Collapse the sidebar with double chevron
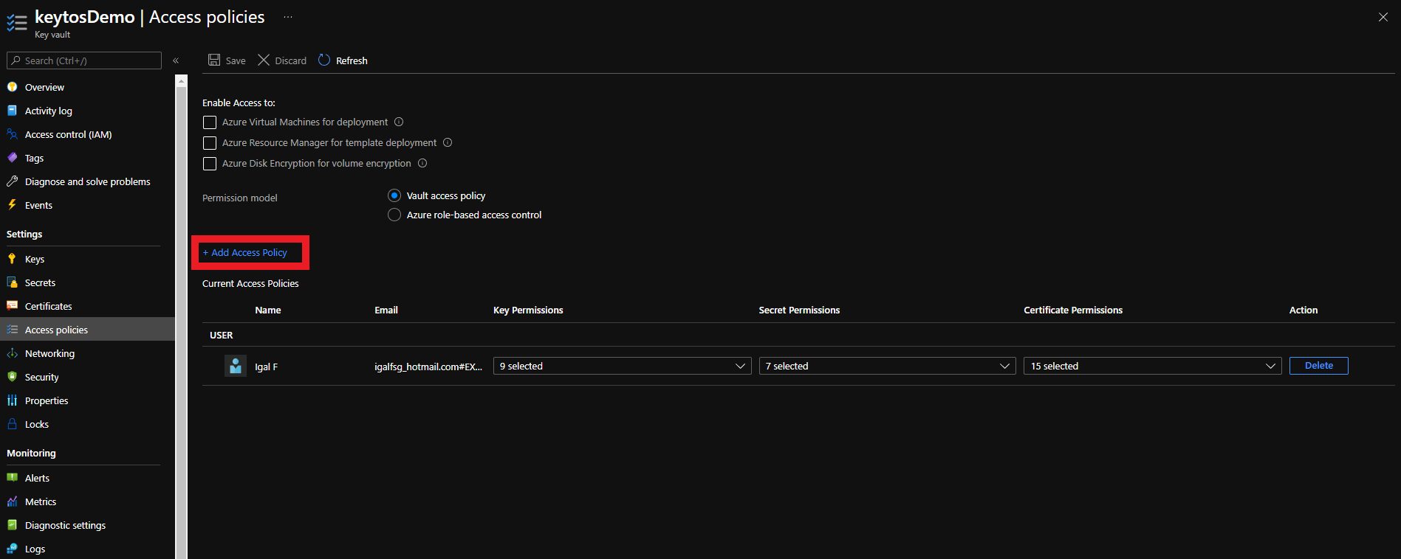Image resolution: width=1401 pixels, height=559 pixels. (176, 60)
